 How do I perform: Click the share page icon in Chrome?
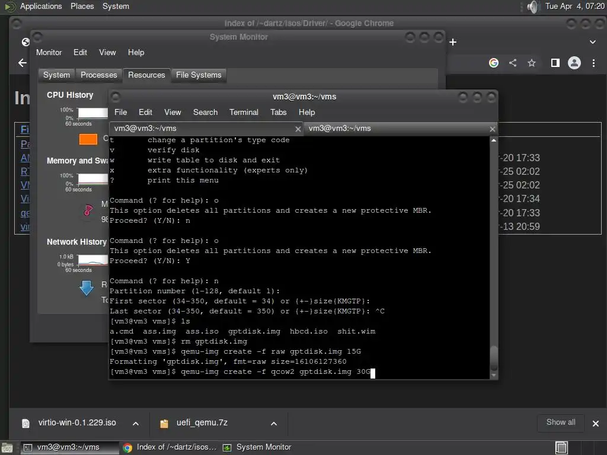[513, 63]
